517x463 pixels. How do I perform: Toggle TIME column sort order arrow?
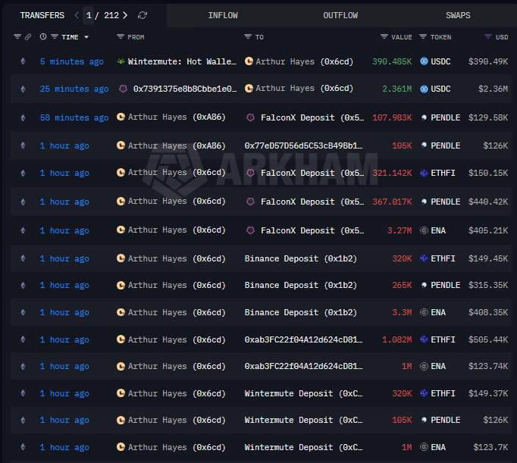pos(86,37)
